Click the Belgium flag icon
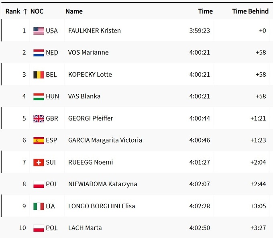Image resolution: width=273 pixels, height=238 pixels. pyautogui.click(x=39, y=75)
